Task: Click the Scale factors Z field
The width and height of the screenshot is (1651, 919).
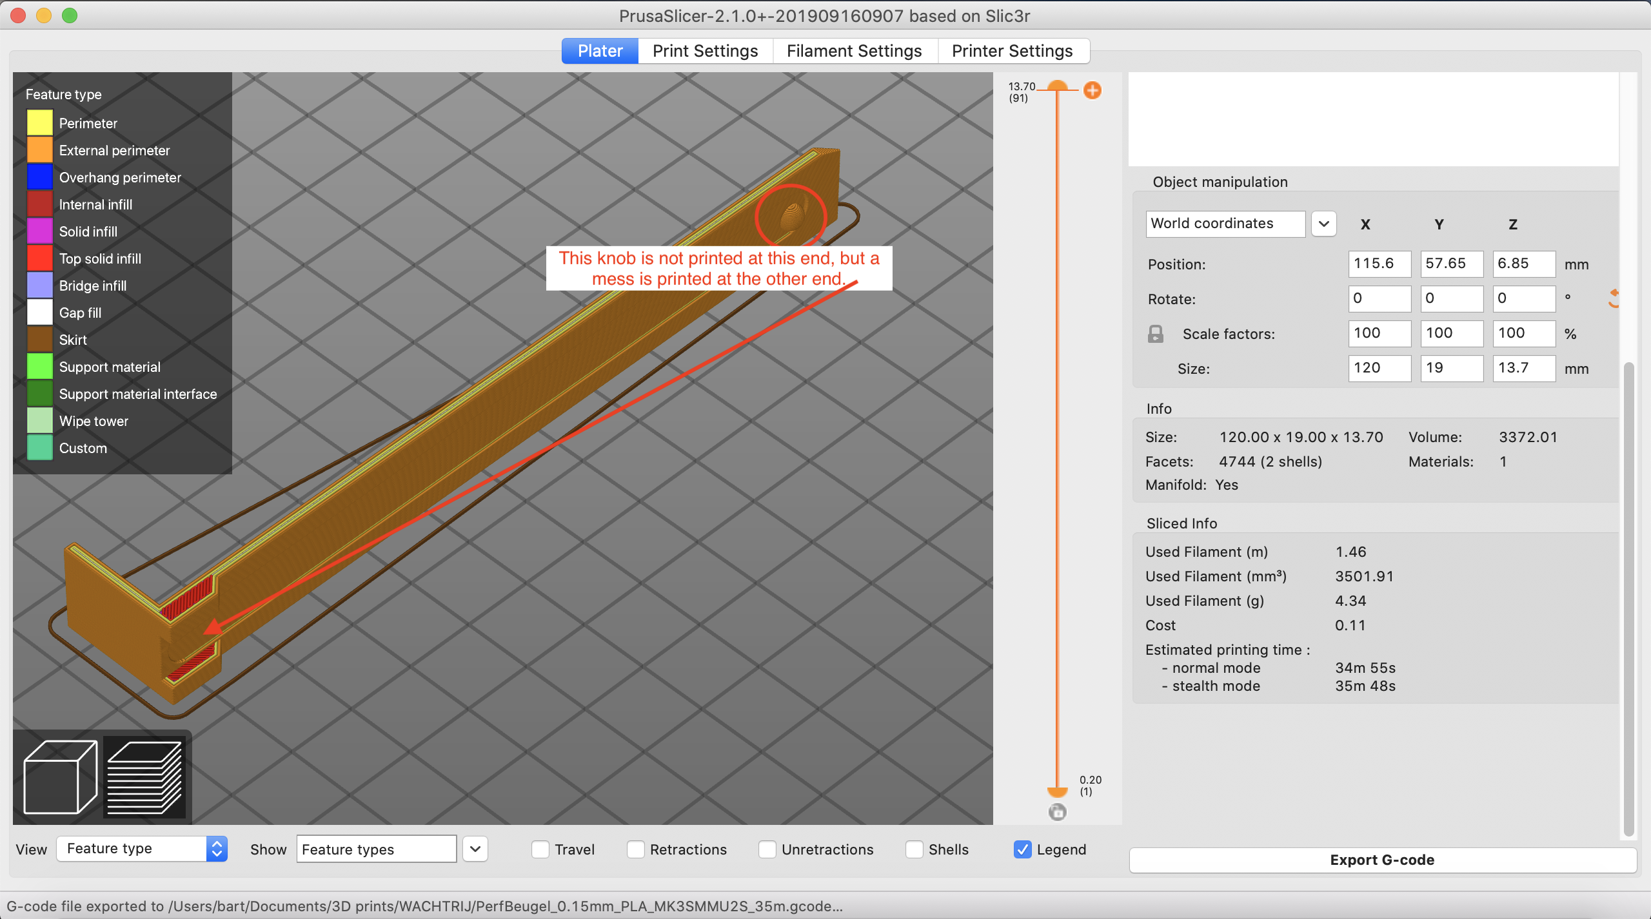Action: (1524, 333)
